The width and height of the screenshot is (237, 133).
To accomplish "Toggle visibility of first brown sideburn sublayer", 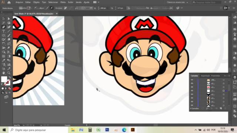I will 192,98.
